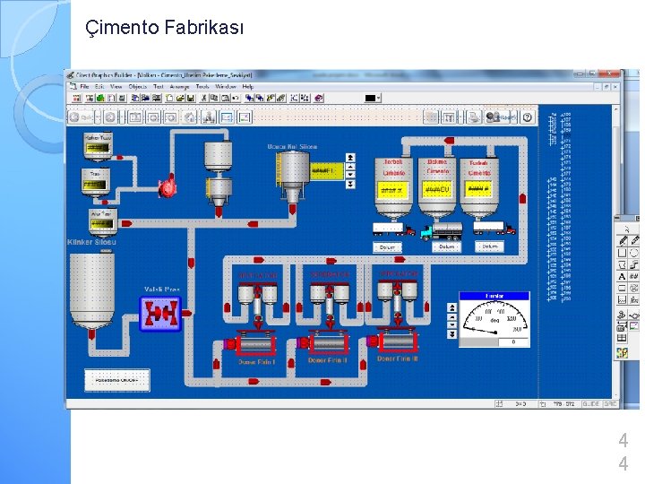This screenshot has height=484, width=645.
Task: Click the top double-up arrow beside silo display
Action: click(x=350, y=158)
